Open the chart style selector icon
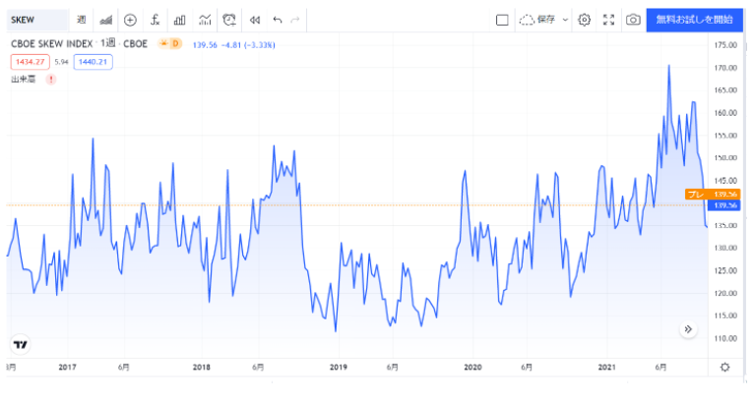Screen dimensions: 754x400 coord(105,20)
